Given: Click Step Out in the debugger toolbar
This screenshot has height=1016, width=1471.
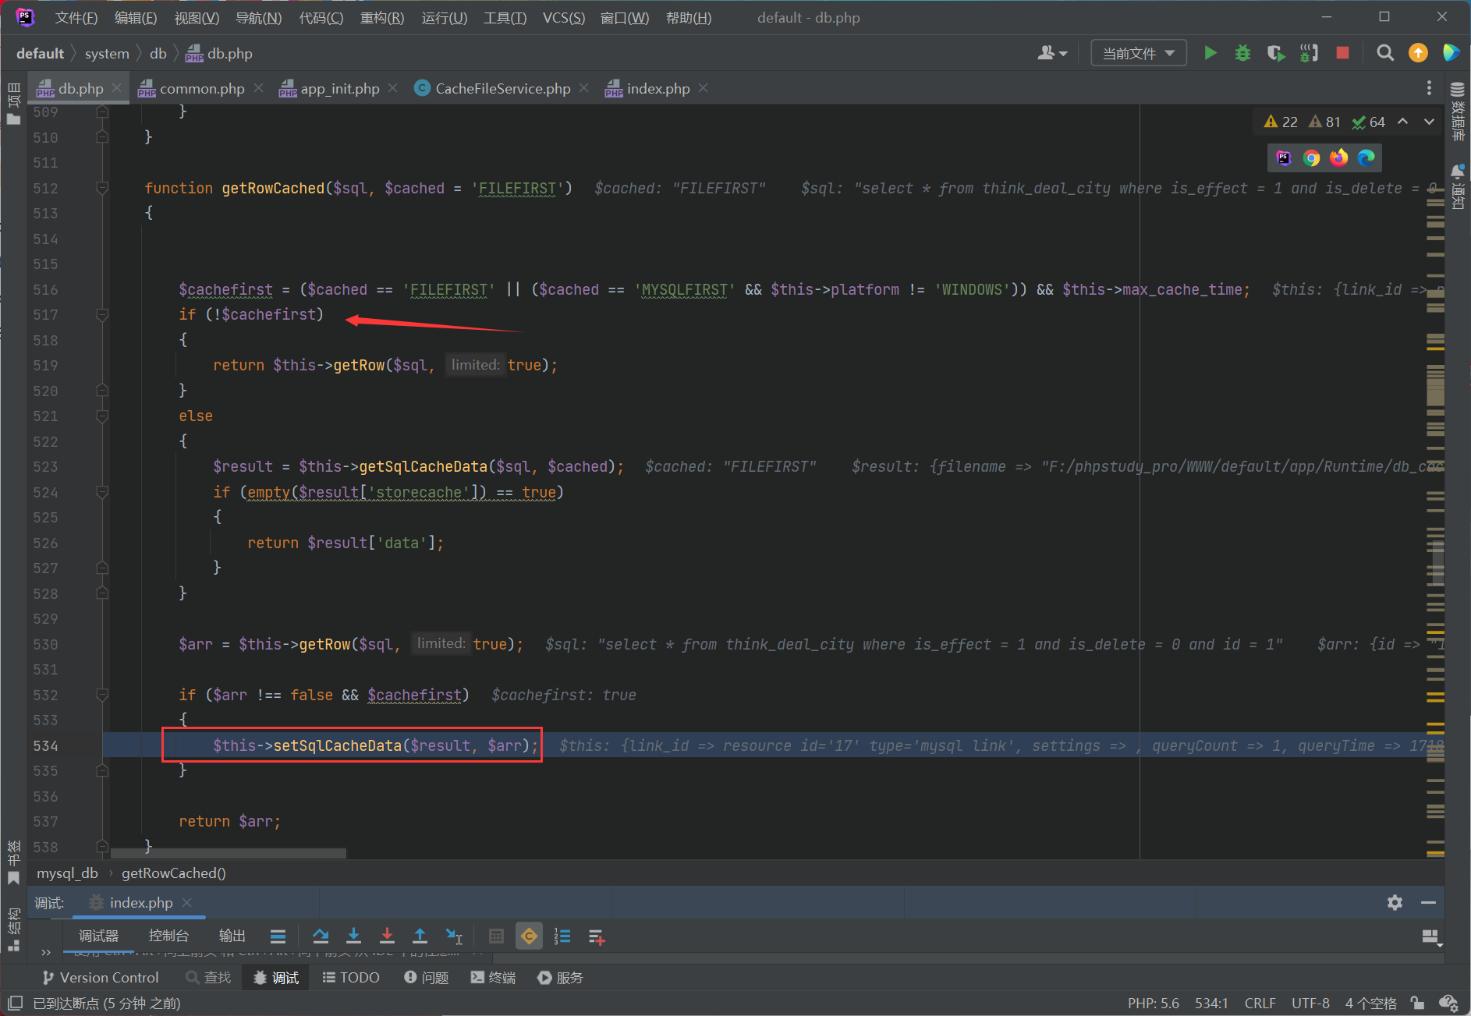Looking at the screenshot, I should coord(420,936).
